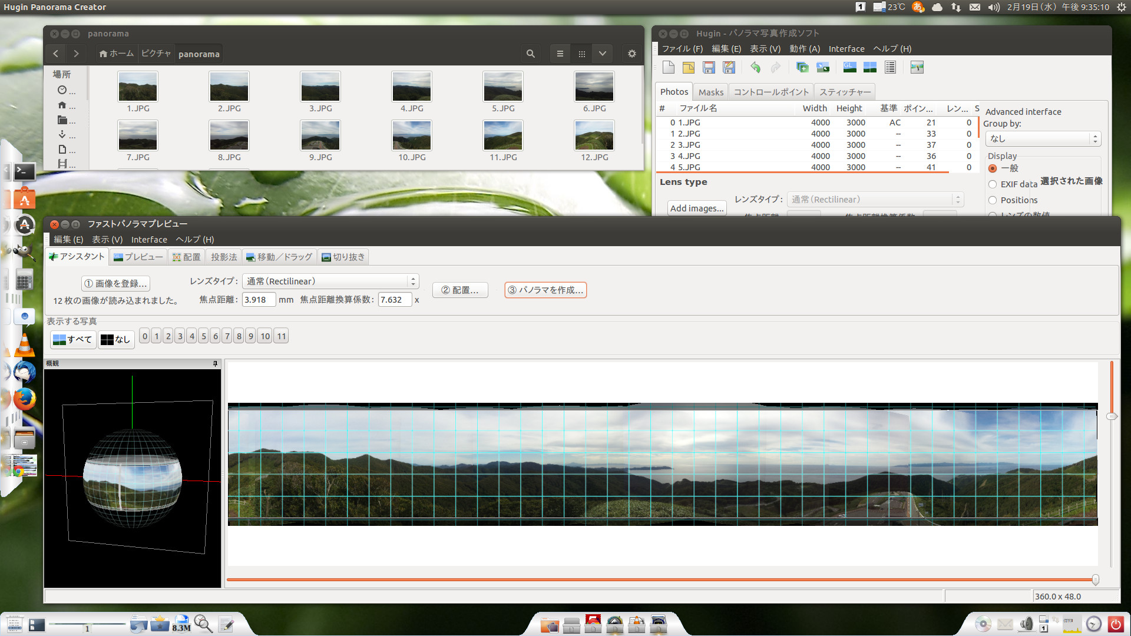Open the Group by なし dropdown
This screenshot has width=1131, height=636.
pos(1043,139)
